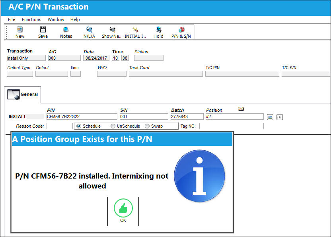This screenshot has width=331, height=237.
Task: Click the Defect input field
Action: 52,74
